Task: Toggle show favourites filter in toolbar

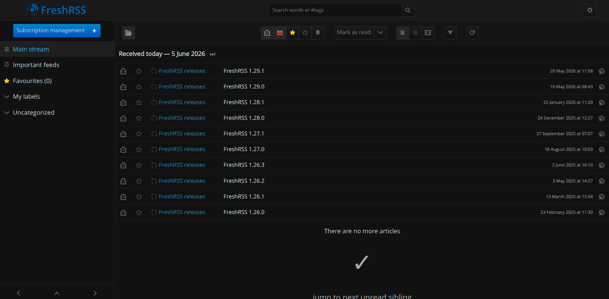Action: 292,33
